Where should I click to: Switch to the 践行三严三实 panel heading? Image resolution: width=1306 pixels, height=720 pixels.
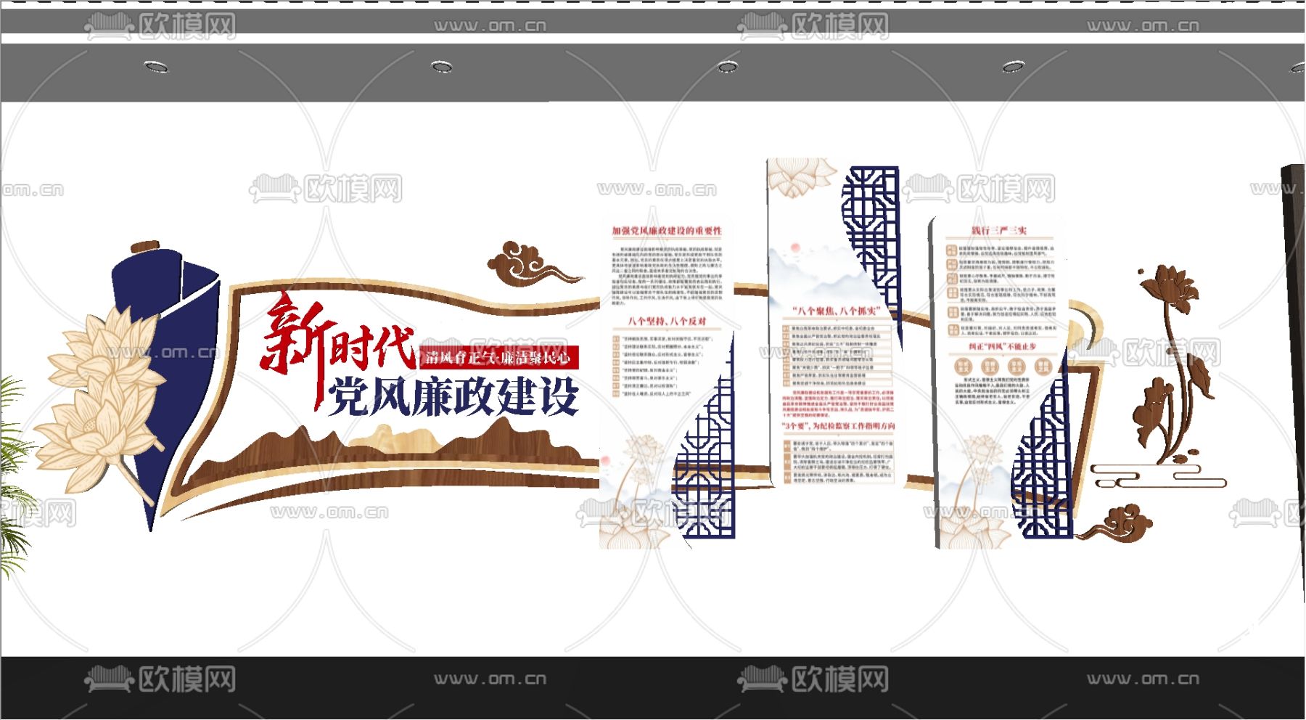[1001, 229]
